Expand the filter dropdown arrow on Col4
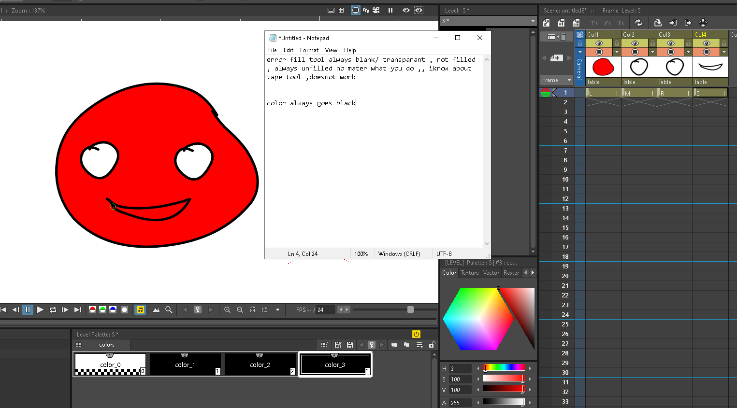 tap(724, 51)
